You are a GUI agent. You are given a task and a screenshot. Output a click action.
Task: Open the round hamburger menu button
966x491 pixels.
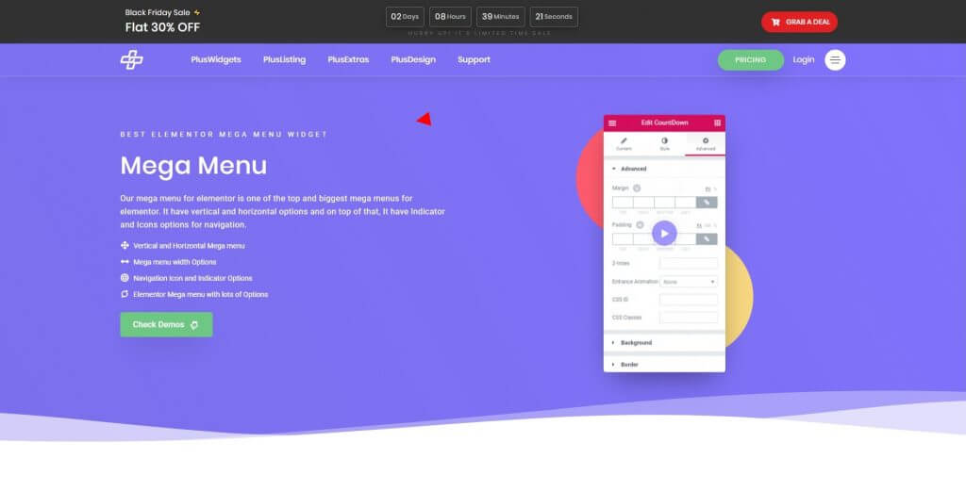[835, 59]
